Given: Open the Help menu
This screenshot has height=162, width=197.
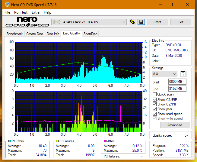Looking at the screenshot, I should coord(47,12).
